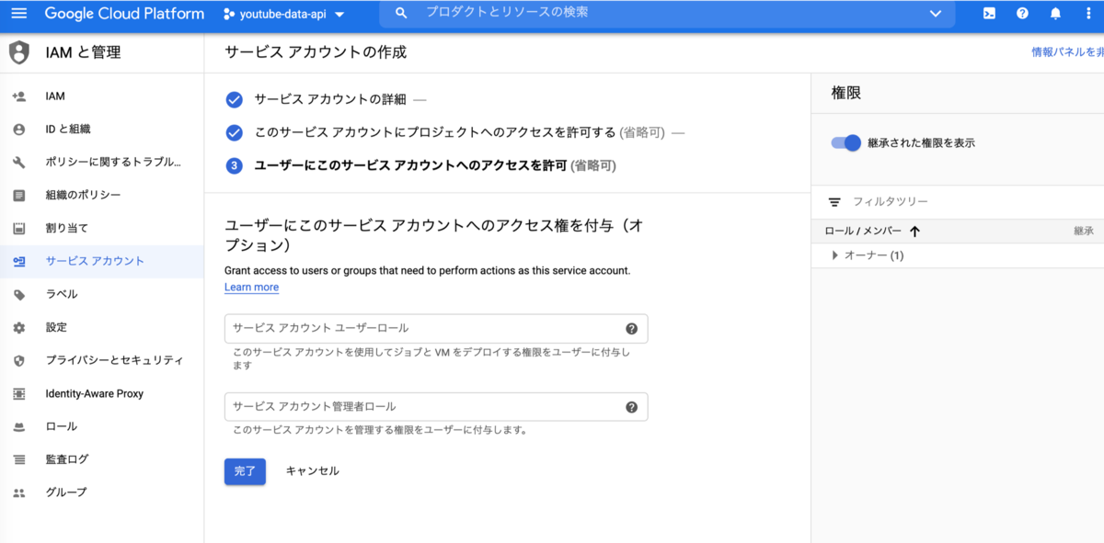Toggle 継承された権限を表示 switch
The image size is (1104, 543).
(845, 142)
